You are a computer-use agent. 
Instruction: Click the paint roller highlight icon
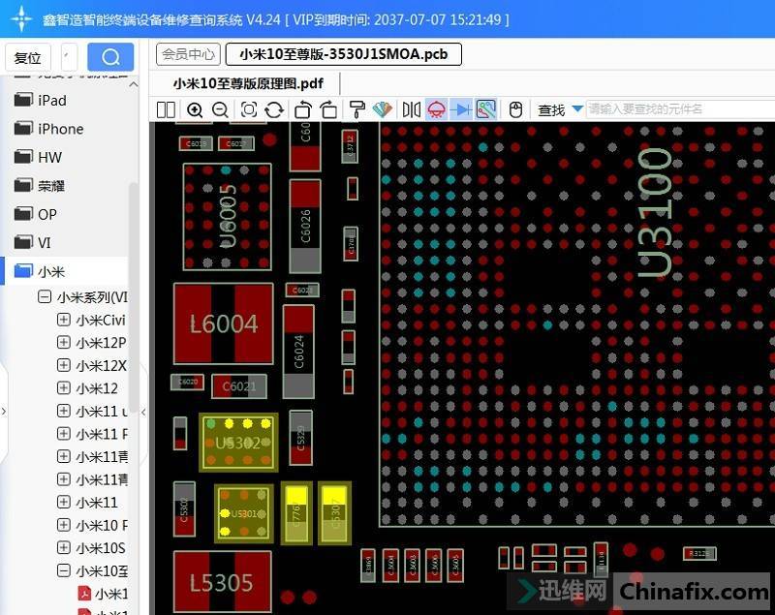[356, 109]
